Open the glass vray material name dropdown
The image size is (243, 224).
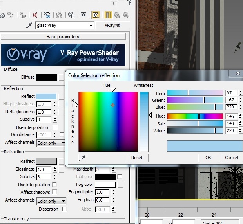(x=91, y=25)
